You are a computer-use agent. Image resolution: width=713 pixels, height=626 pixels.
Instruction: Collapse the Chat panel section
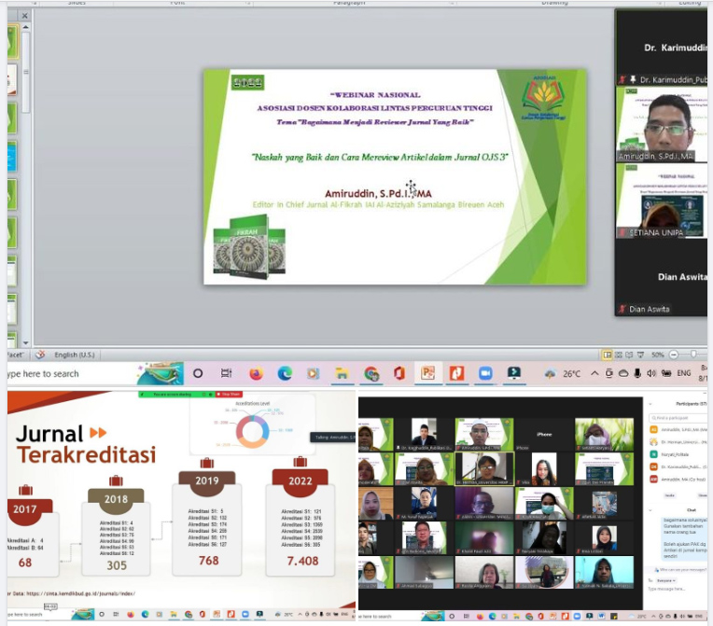coord(652,511)
